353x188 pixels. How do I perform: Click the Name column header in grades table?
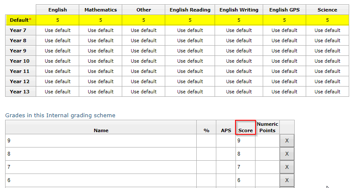pos(101,127)
